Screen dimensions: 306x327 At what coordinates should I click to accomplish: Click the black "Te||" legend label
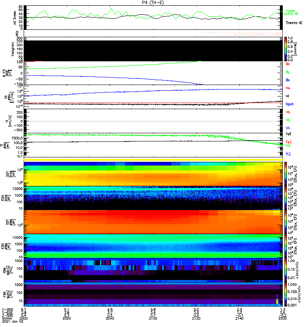coord(288,134)
